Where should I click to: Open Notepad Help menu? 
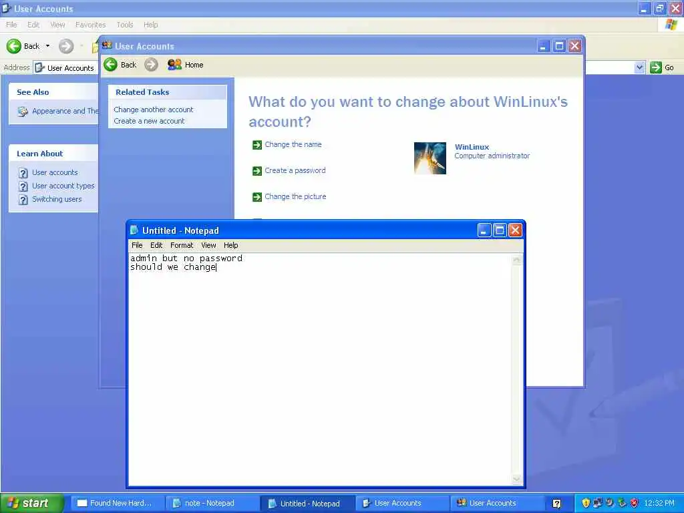coord(230,245)
